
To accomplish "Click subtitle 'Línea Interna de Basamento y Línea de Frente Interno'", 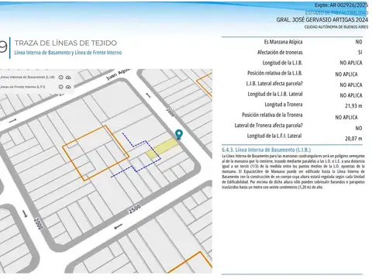I will click(68, 53).
